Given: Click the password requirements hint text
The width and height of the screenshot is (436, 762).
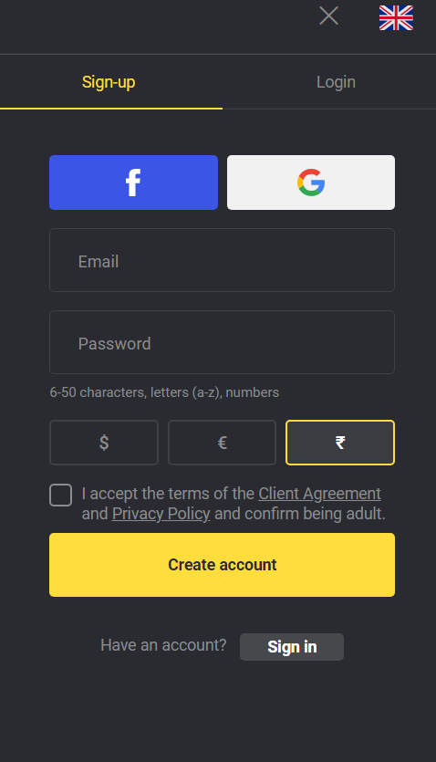Looking at the screenshot, I should pos(164,392).
